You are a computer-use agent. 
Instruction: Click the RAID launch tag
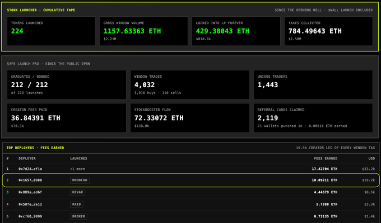coord(77,205)
